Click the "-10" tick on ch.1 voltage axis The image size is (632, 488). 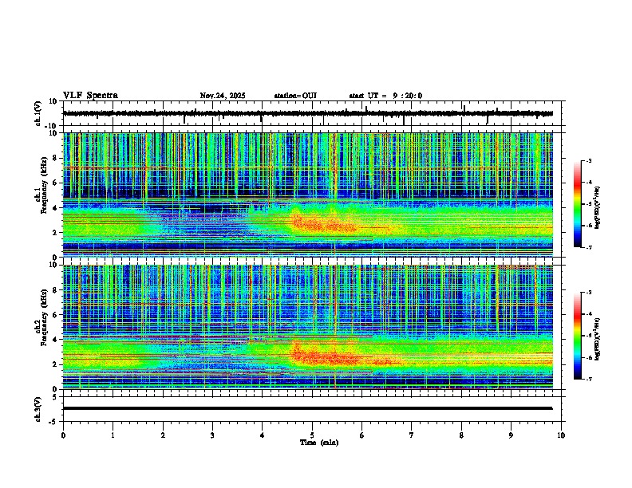52,126
